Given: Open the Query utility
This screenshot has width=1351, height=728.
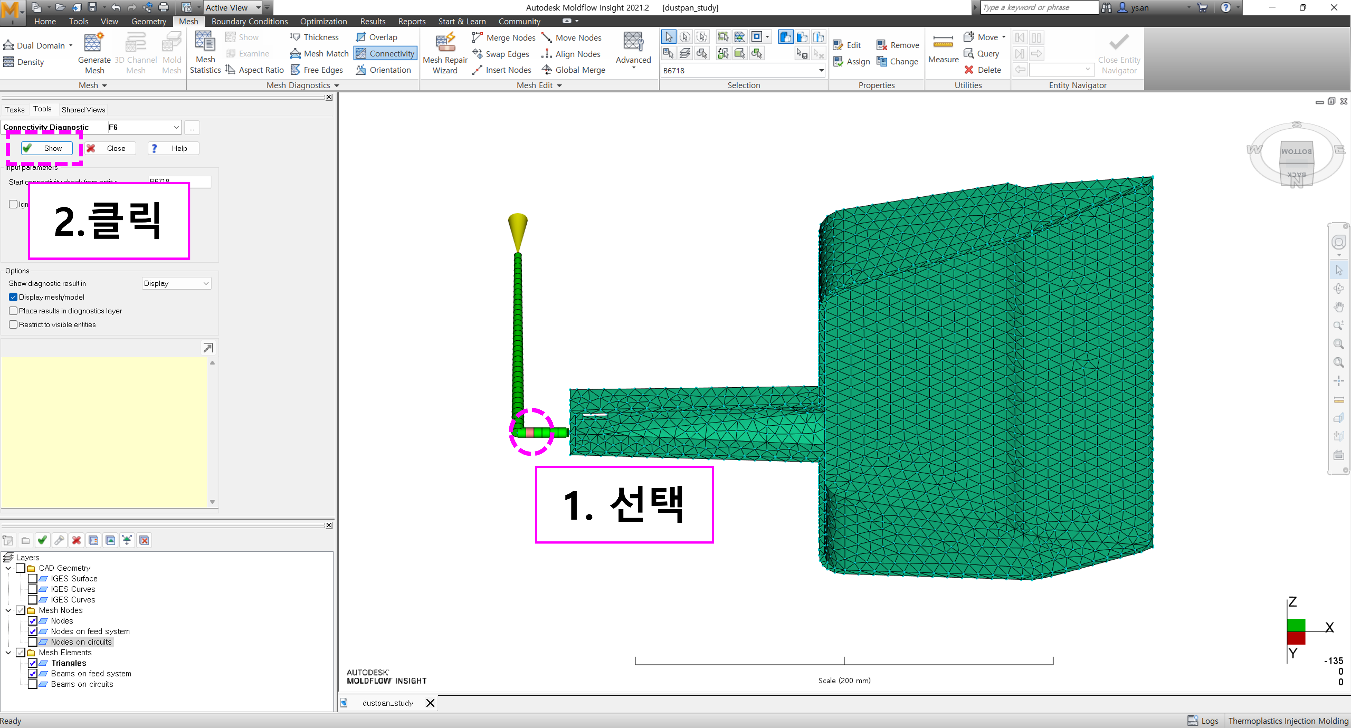Looking at the screenshot, I should click(x=981, y=53).
